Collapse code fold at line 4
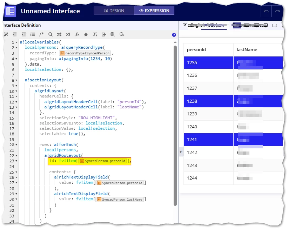288x229 pixels. [x=16, y=59]
